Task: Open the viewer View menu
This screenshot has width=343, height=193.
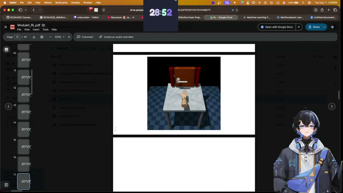Action: [27, 29]
